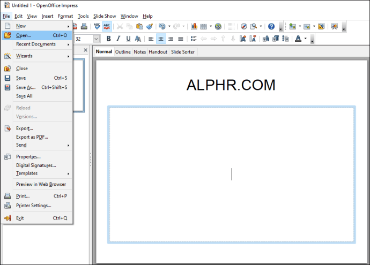Click ALPHR.COM slide title text

231,85
